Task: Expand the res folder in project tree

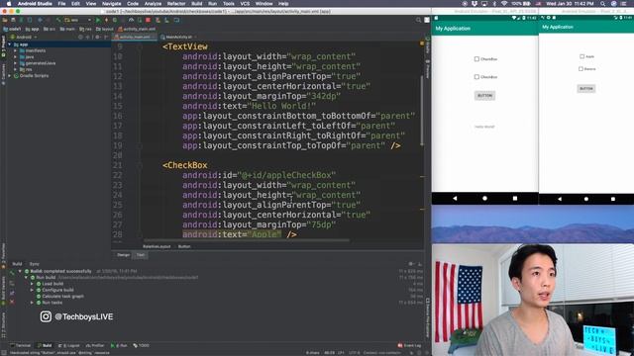Action: (16, 69)
